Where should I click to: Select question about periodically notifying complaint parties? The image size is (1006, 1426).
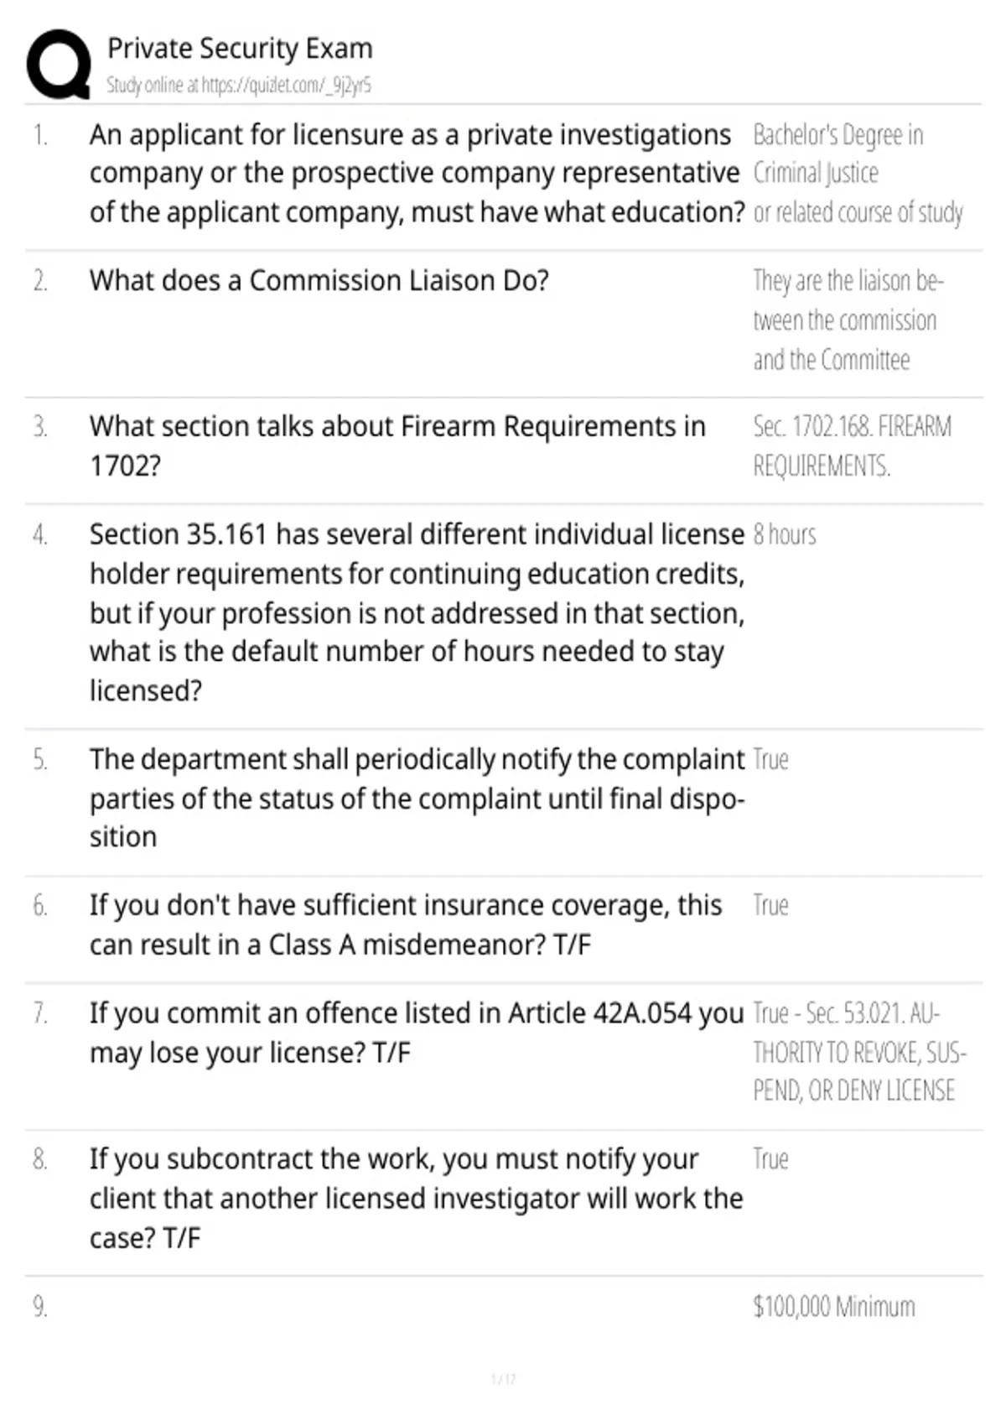pos(417,798)
